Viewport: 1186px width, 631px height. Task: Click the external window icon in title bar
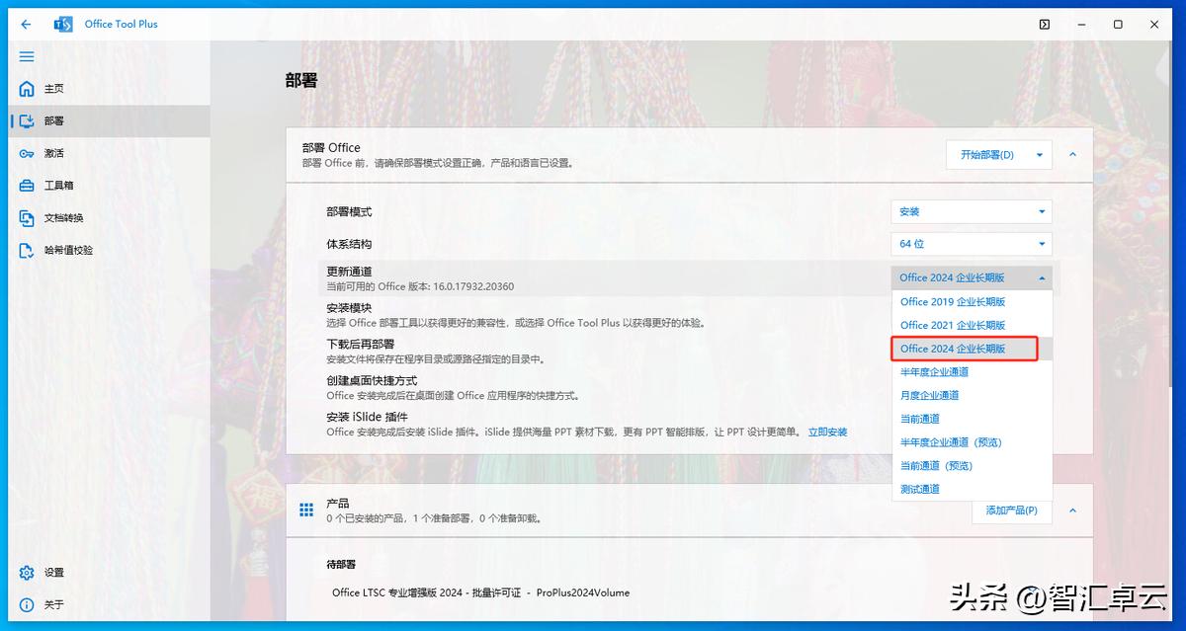point(1044,24)
